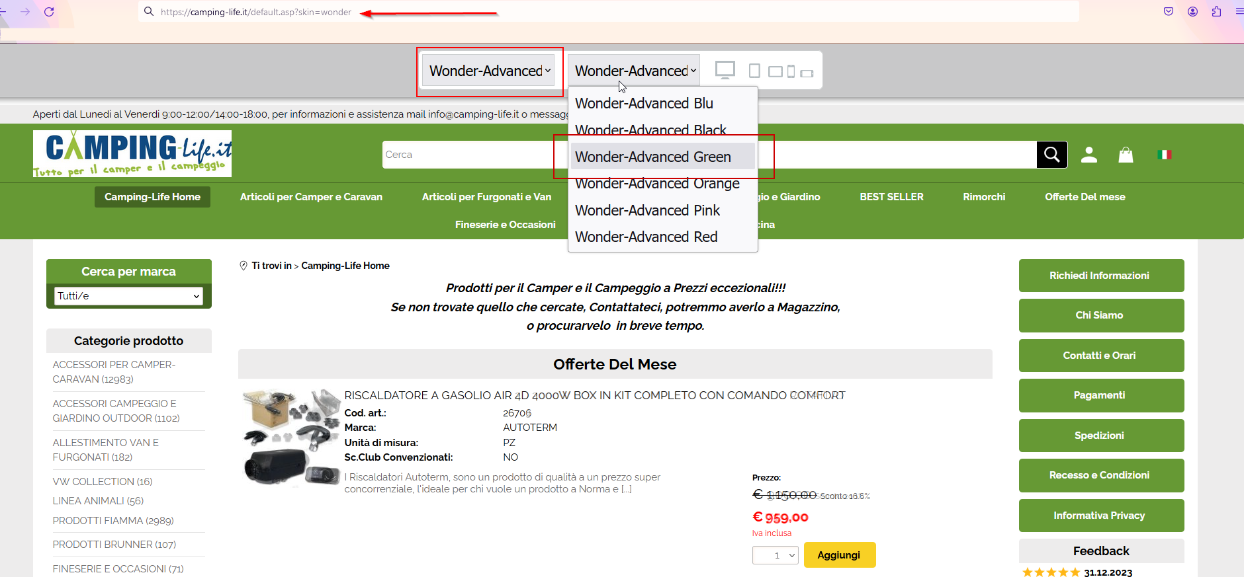This screenshot has width=1244, height=577.
Task: Click the Aggiungi add-to-cart button
Action: pos(840,555)
